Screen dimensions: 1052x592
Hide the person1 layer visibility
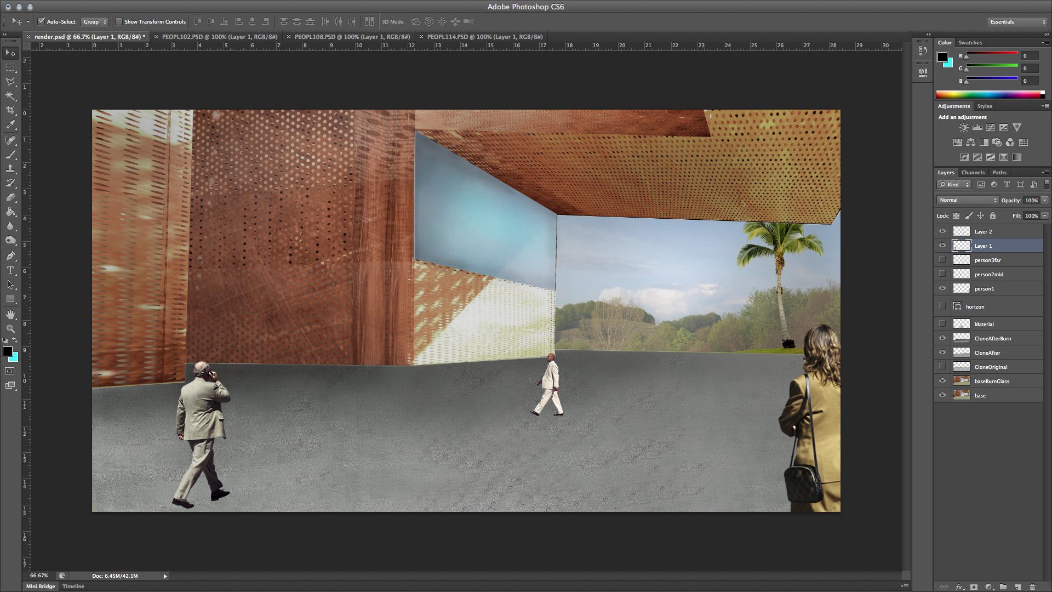[942, 288]
